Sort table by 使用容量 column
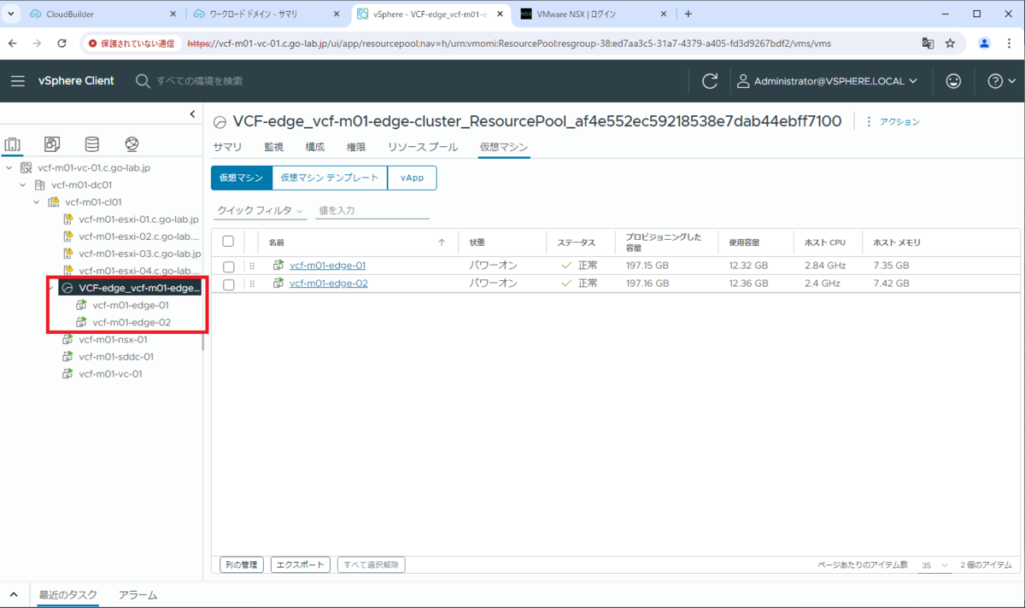 point(744,243)
